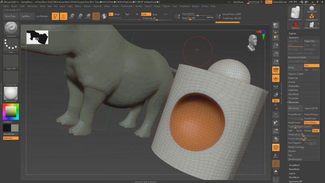Expand the Dynamic Subdiv section
The width and height of the screenshot is (325, 183).
tap(296, 74)
